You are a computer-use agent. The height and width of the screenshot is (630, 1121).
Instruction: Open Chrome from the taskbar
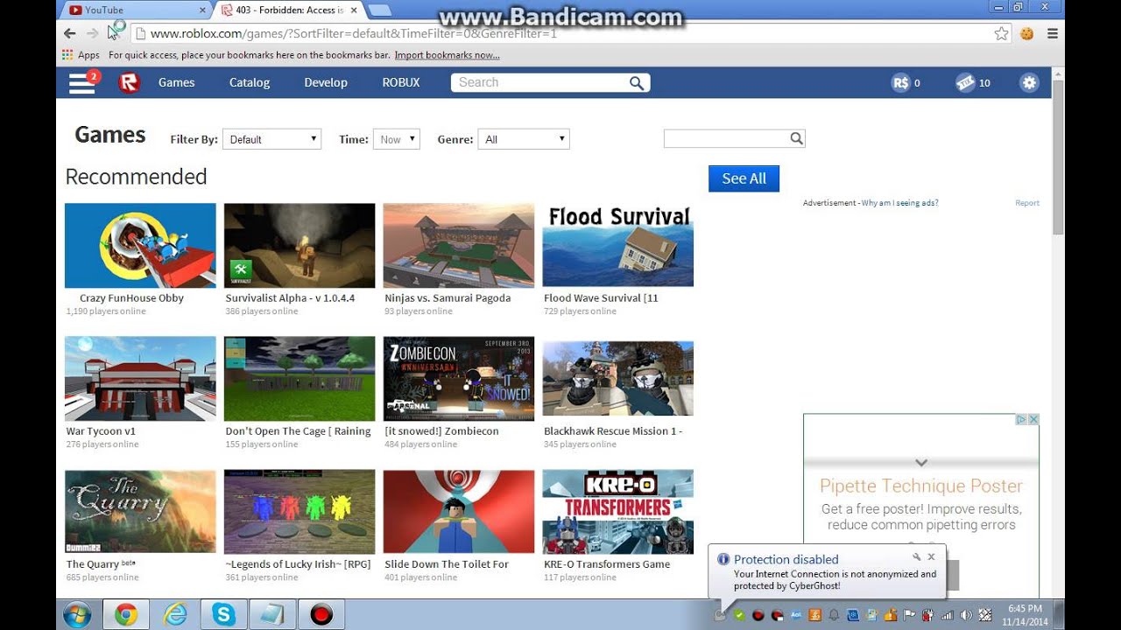(125, 615)
